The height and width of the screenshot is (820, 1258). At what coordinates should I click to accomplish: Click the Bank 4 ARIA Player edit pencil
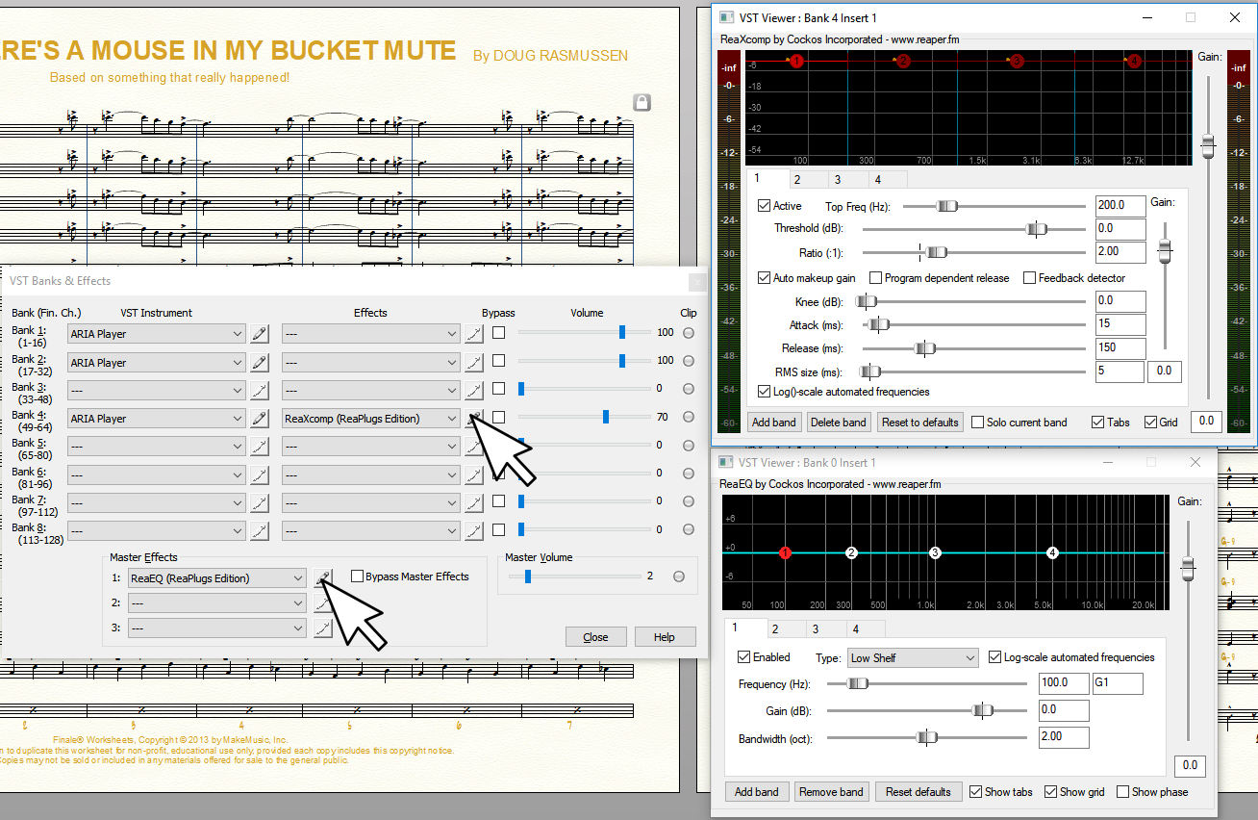pyautogui.click(x=259, y=419)
